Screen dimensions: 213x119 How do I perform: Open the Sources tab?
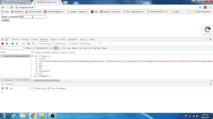pos(34,39)
